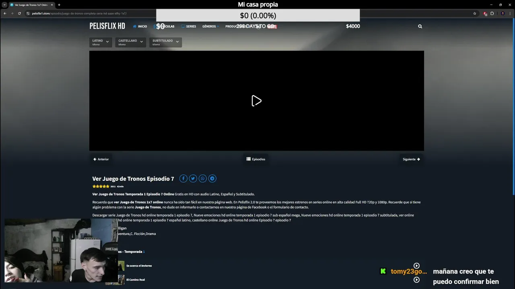The width and height of the screenshot is (515, 289).
Task: View site information icon in the address bar
Action: tap(28, 13)
